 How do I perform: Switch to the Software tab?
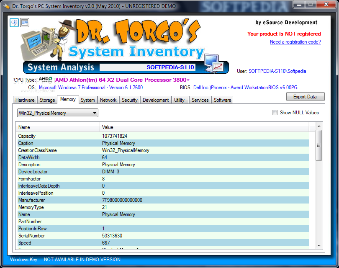point(223,100)
